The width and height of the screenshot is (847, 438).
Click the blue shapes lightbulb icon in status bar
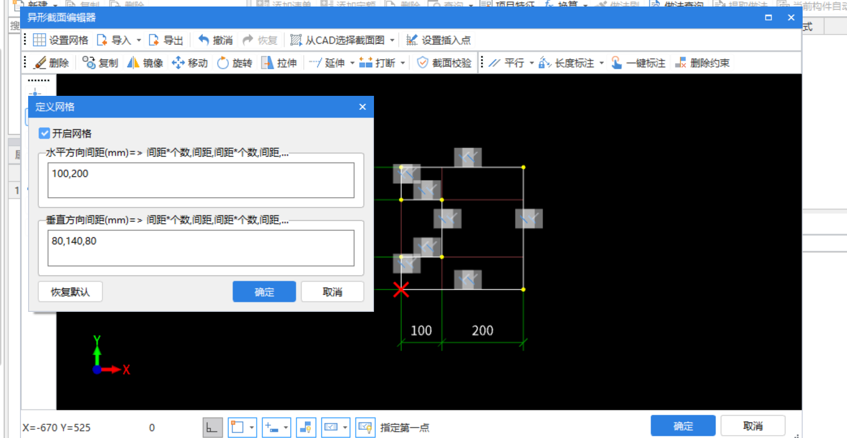click(x=306, y=427)
